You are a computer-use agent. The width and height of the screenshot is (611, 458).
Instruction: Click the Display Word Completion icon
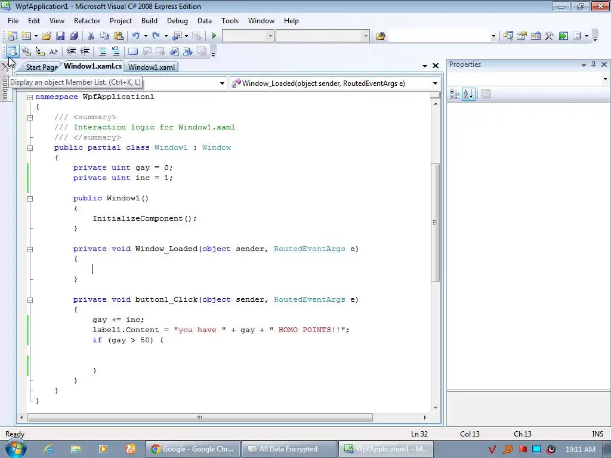pyautogui.click(x=54, y=51)
